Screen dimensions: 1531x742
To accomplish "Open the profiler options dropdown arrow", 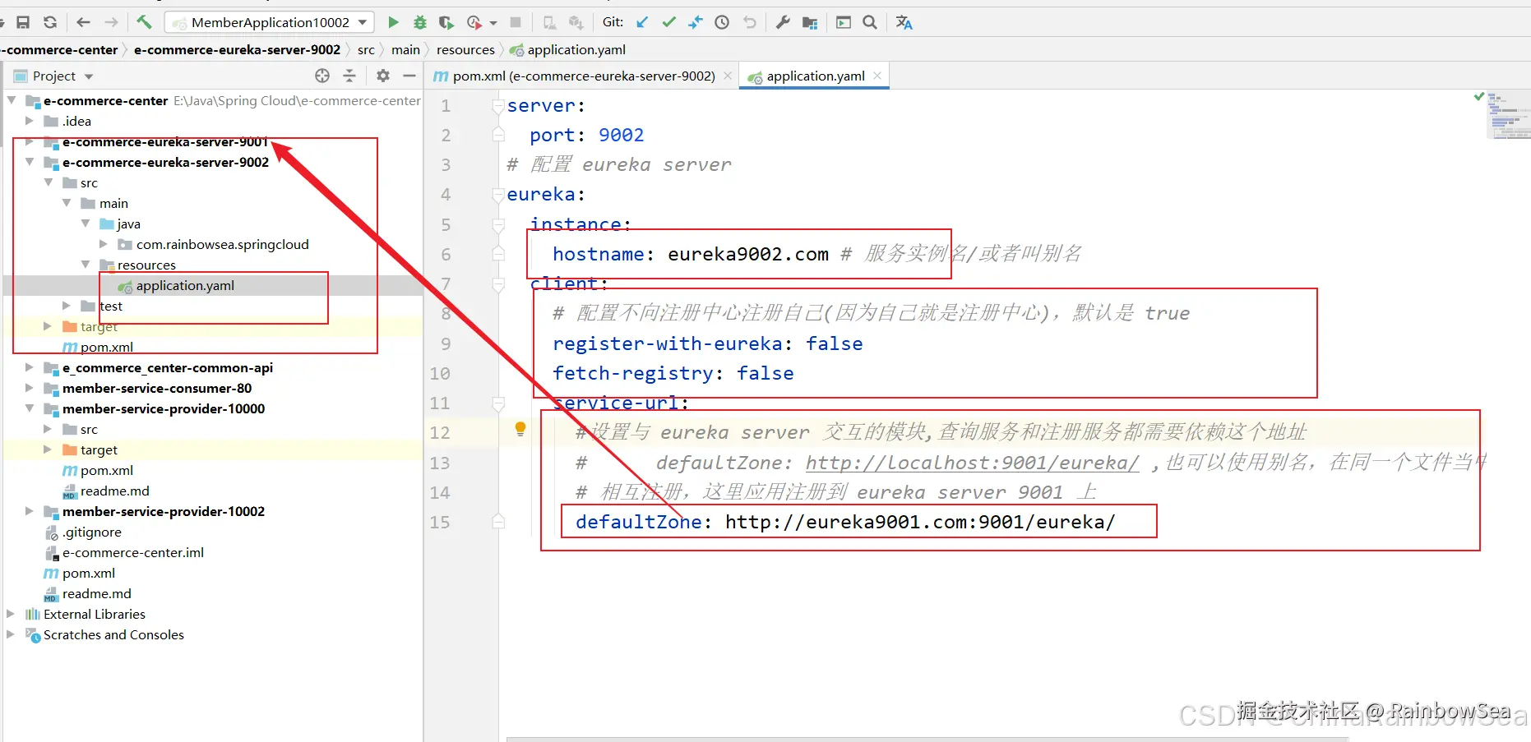I will click(x=493, y=23).
